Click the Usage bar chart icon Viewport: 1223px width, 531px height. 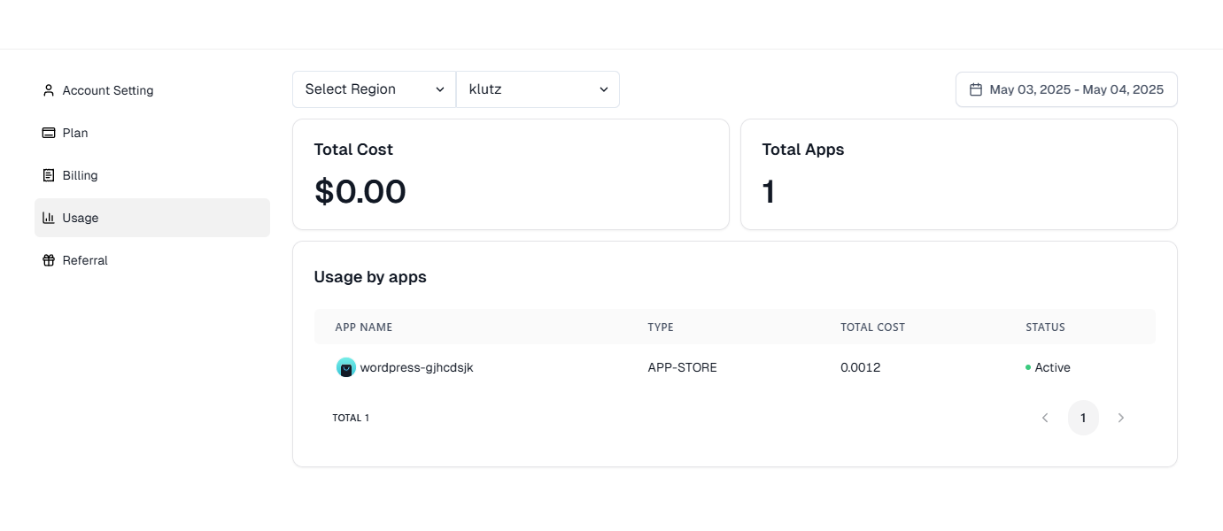[x=49, y=218]
